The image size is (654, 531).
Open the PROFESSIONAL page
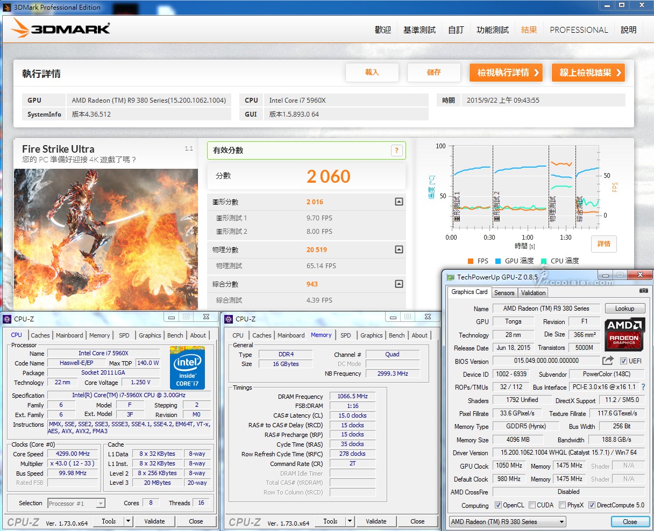(579, 30)
